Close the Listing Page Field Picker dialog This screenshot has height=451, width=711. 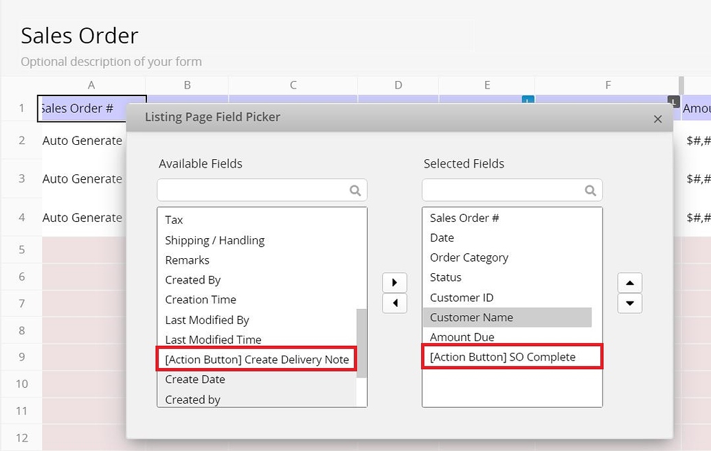(x=657, y=118)
